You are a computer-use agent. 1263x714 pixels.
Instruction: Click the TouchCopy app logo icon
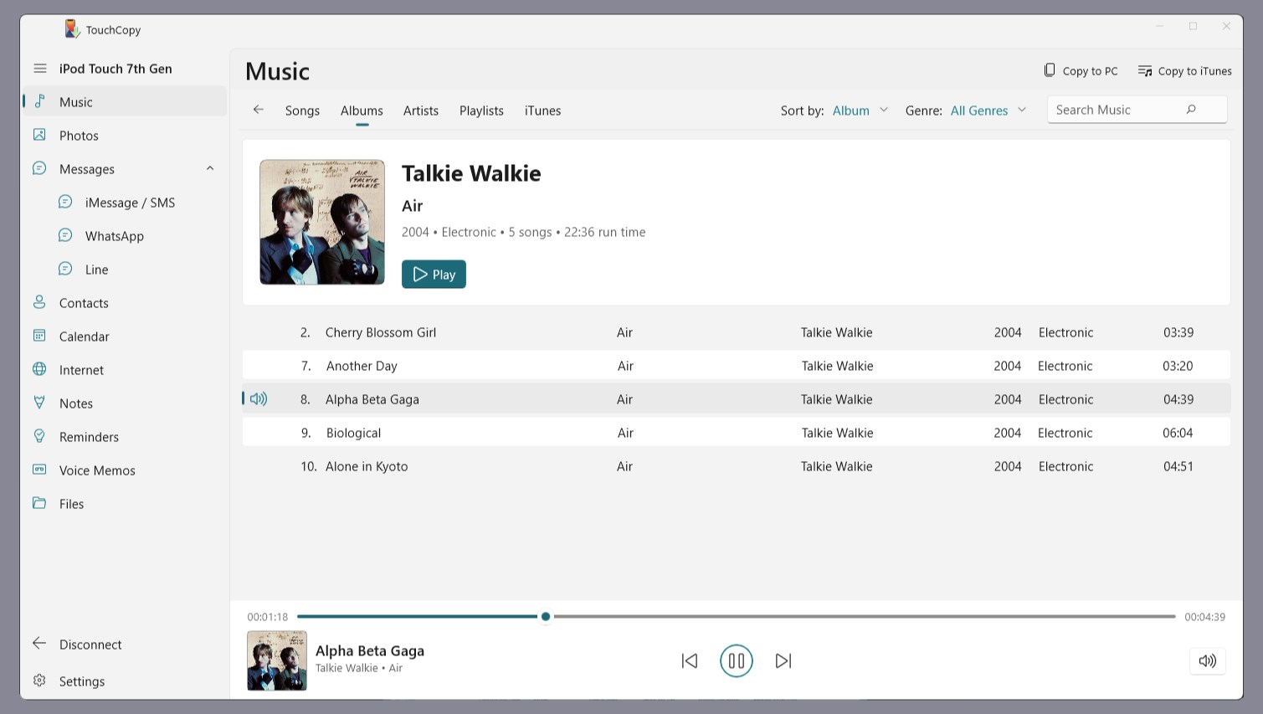(x=72, y=29)
